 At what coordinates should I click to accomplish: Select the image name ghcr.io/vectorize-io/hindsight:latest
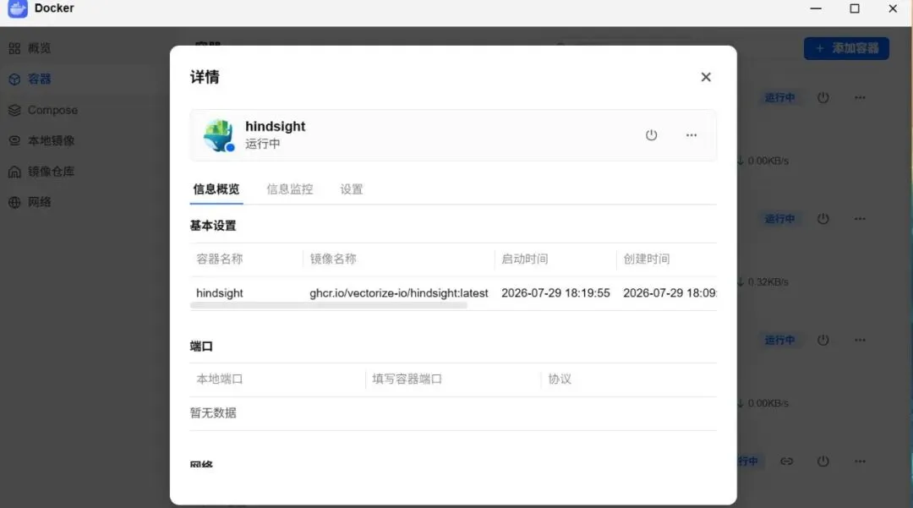pyautogui.click(x=399, y=292)
